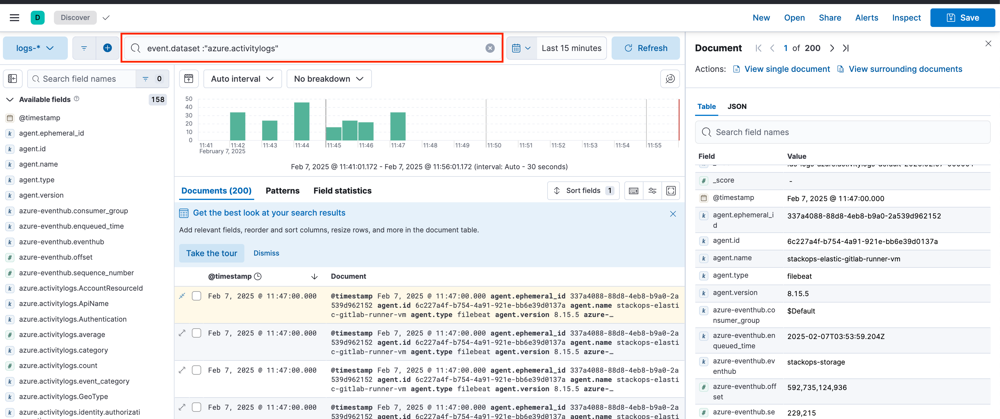Open the Auto interval dropdown

pos(242,78)
